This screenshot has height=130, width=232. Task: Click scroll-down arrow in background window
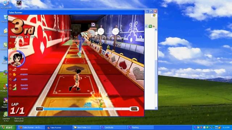tap(156, 108)
